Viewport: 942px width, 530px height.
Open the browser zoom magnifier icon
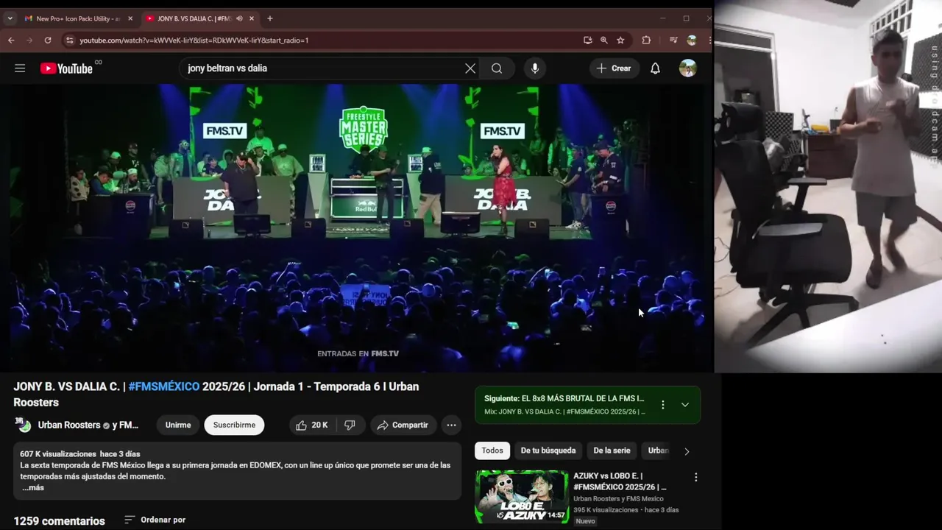click(x=603, y=40)
